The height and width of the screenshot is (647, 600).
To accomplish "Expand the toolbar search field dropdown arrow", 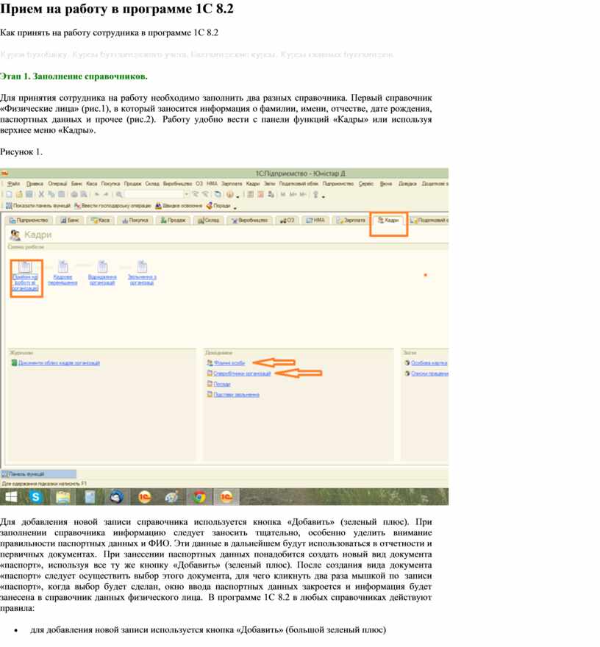I will (x=187, y=194).
